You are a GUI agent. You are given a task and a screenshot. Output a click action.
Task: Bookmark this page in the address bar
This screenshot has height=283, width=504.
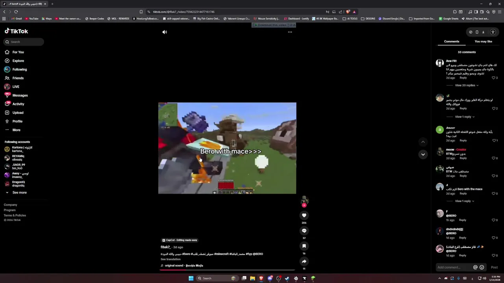tap(141, 12)
